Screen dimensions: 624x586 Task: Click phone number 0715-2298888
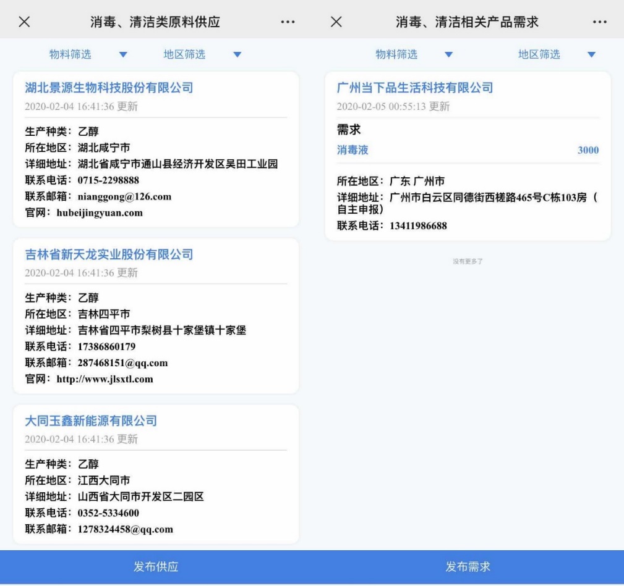pos(108,180)
